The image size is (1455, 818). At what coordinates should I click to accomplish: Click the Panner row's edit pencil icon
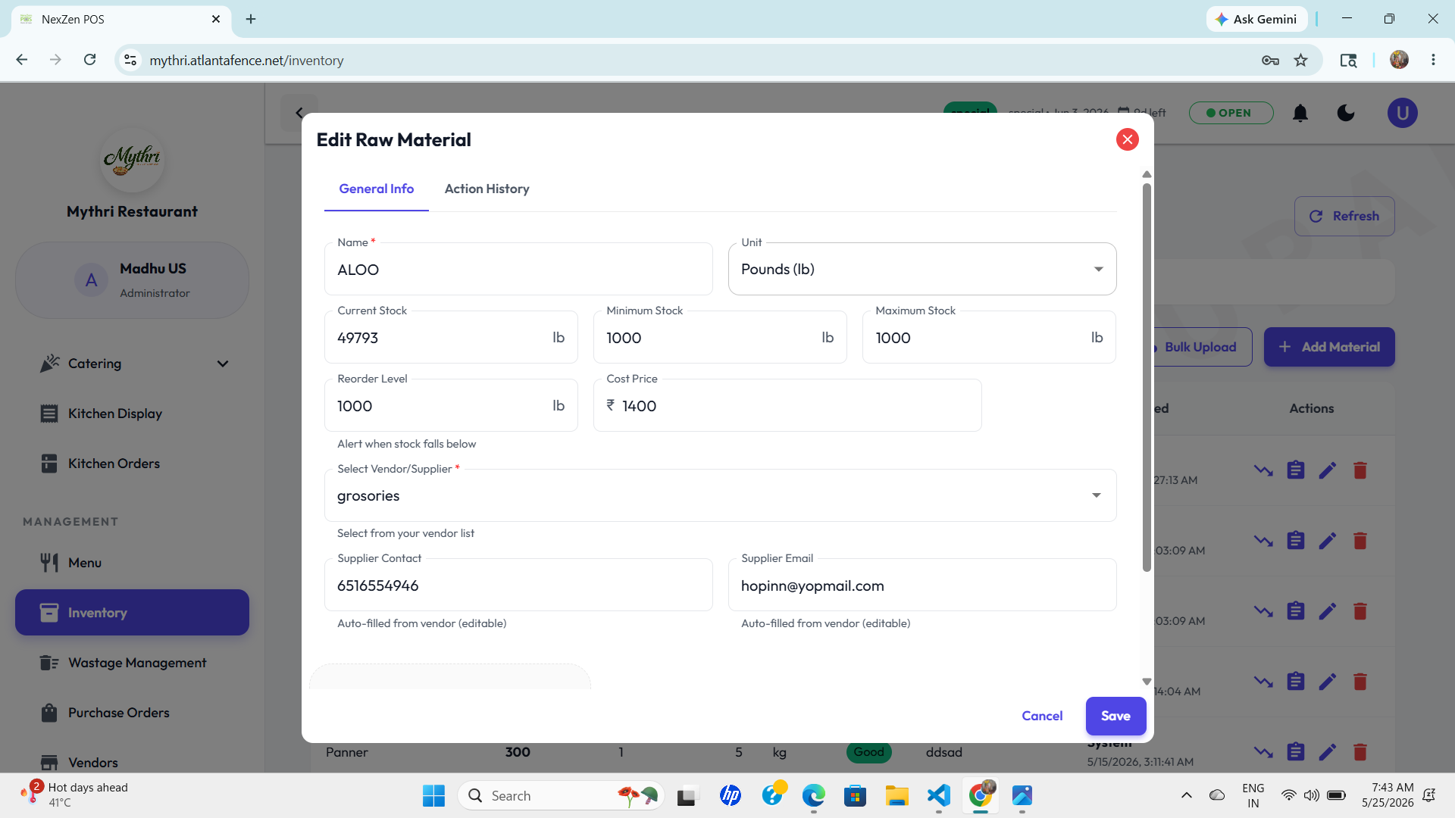click(x=1328, y=751)
